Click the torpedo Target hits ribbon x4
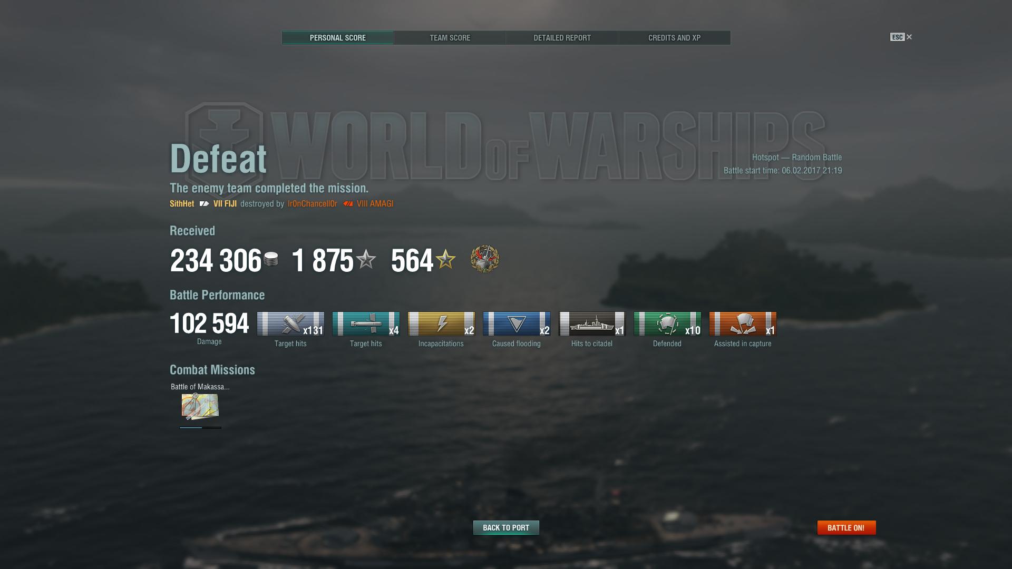The width and height of the screenshot is (1012, 569). tap(366, 323)
